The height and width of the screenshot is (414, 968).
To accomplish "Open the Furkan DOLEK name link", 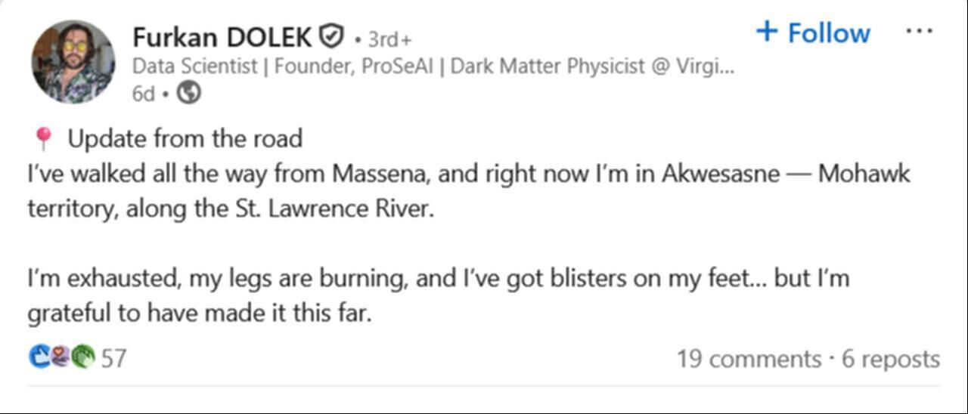I will click(222, 36).
